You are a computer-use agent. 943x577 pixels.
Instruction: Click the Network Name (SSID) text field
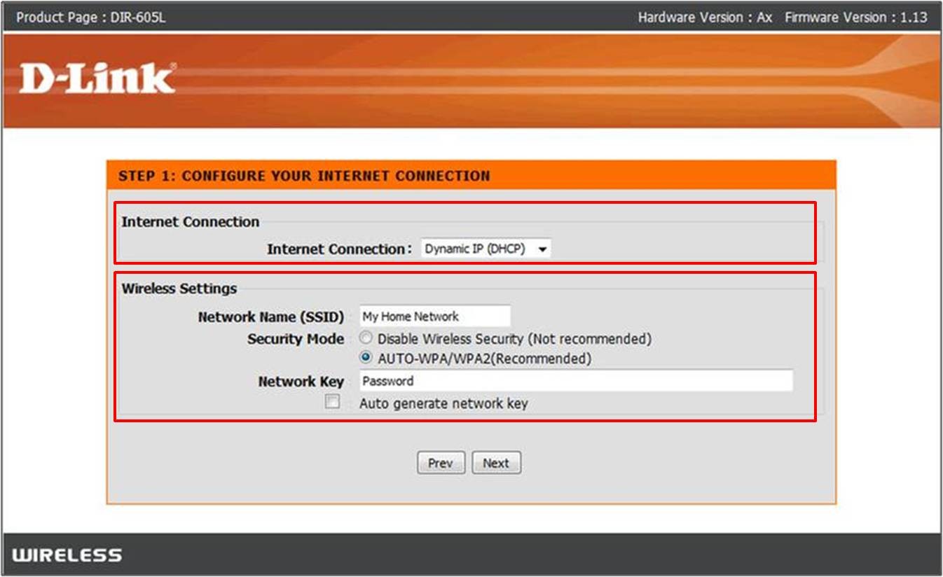coord(434,317)
